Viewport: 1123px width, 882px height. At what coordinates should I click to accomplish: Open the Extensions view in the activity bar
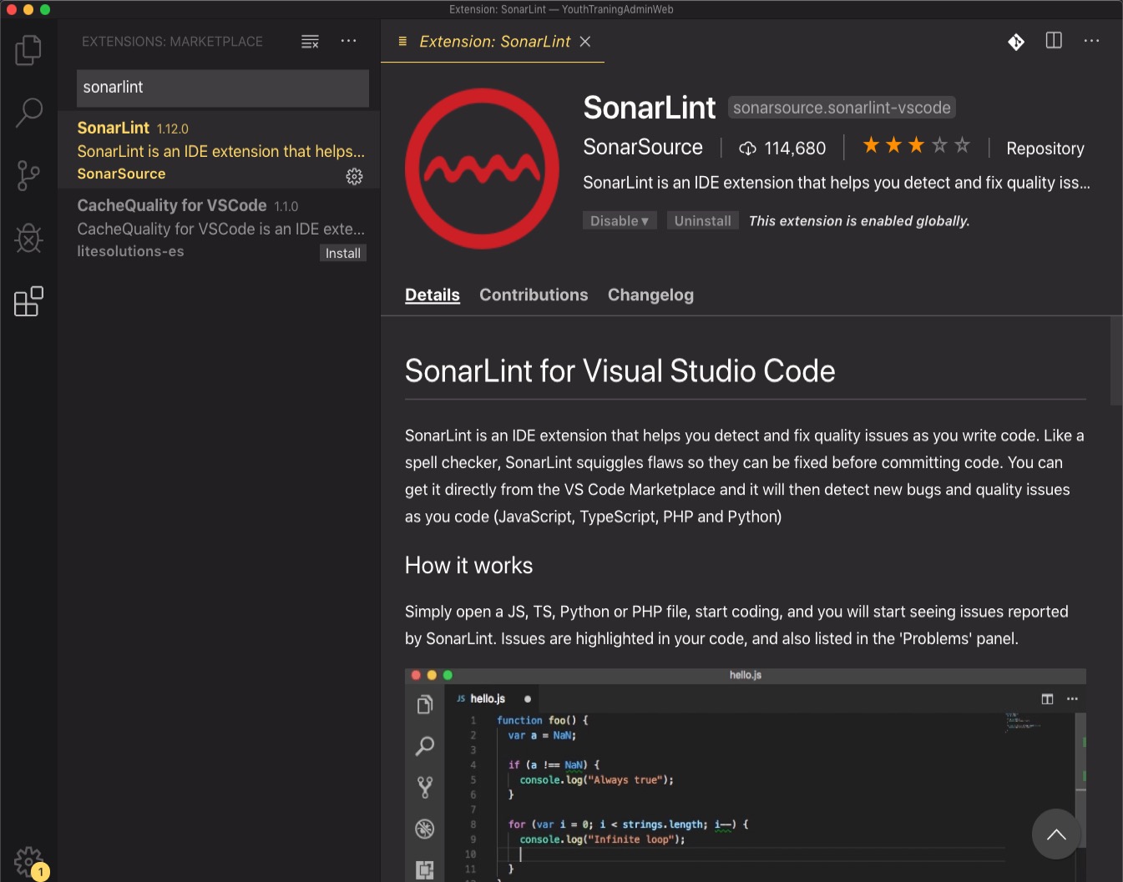[28, 301]
